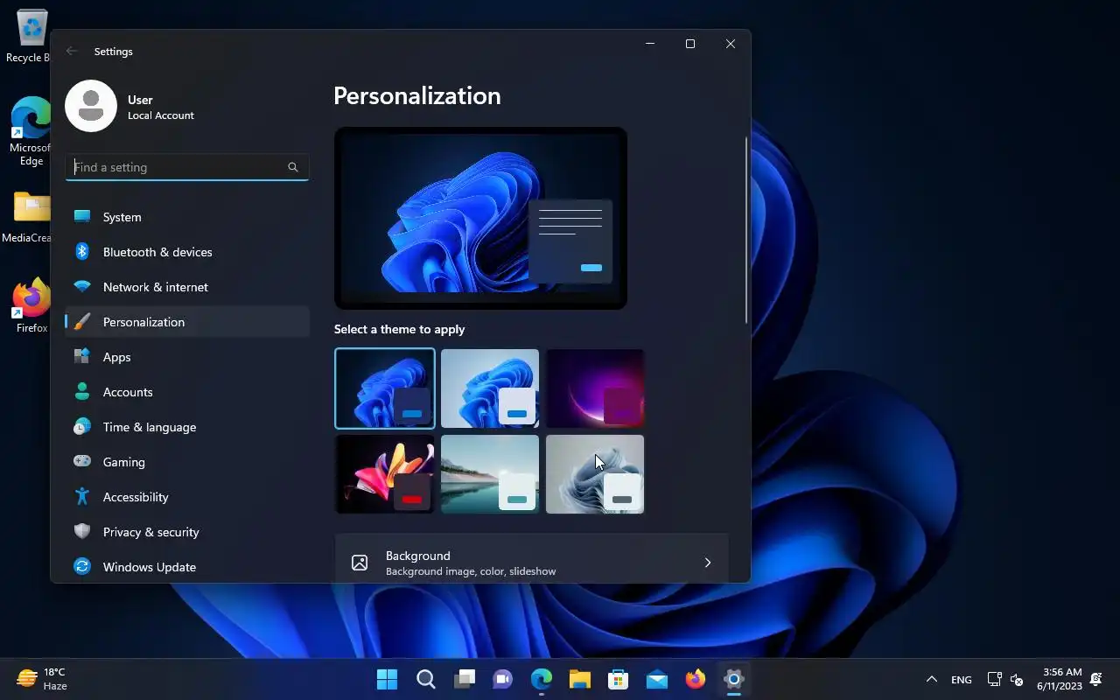Apply the colorful flower Captured Motion theme

[x=385, y=474]
